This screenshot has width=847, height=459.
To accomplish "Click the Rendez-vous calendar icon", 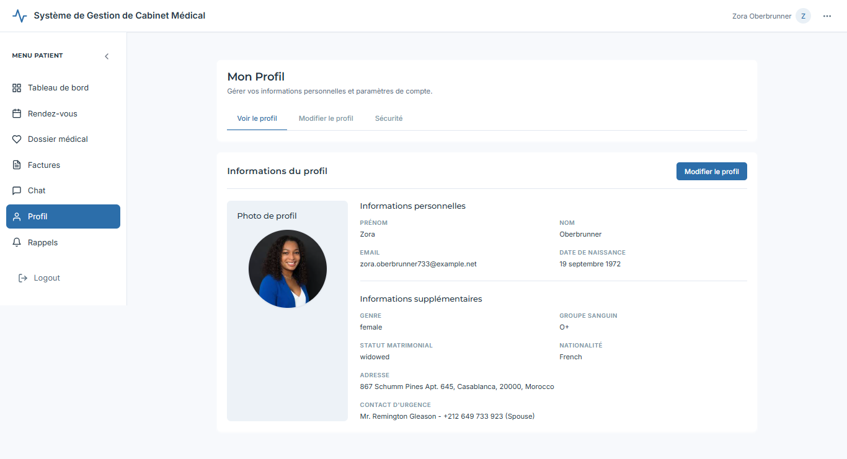I will tap(17, 114).
